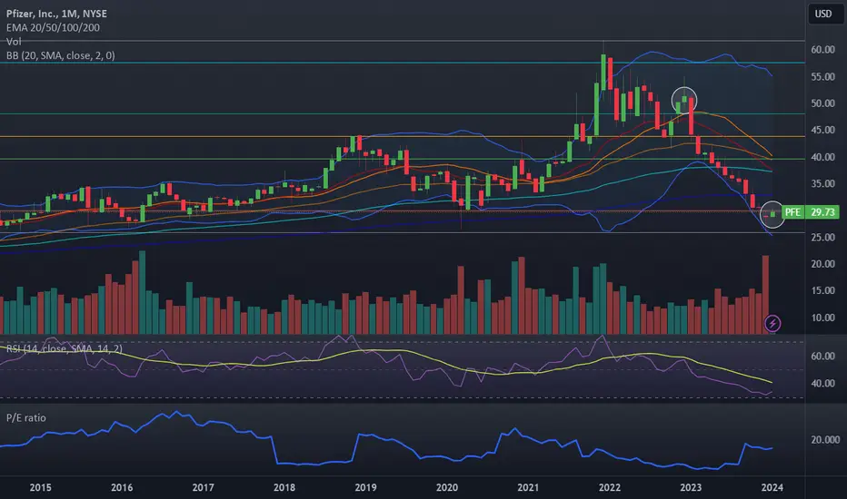This screenshot has height=499, width=847.
Task: Click the 20.000 P/E scale value
Action: coord(825,440)
